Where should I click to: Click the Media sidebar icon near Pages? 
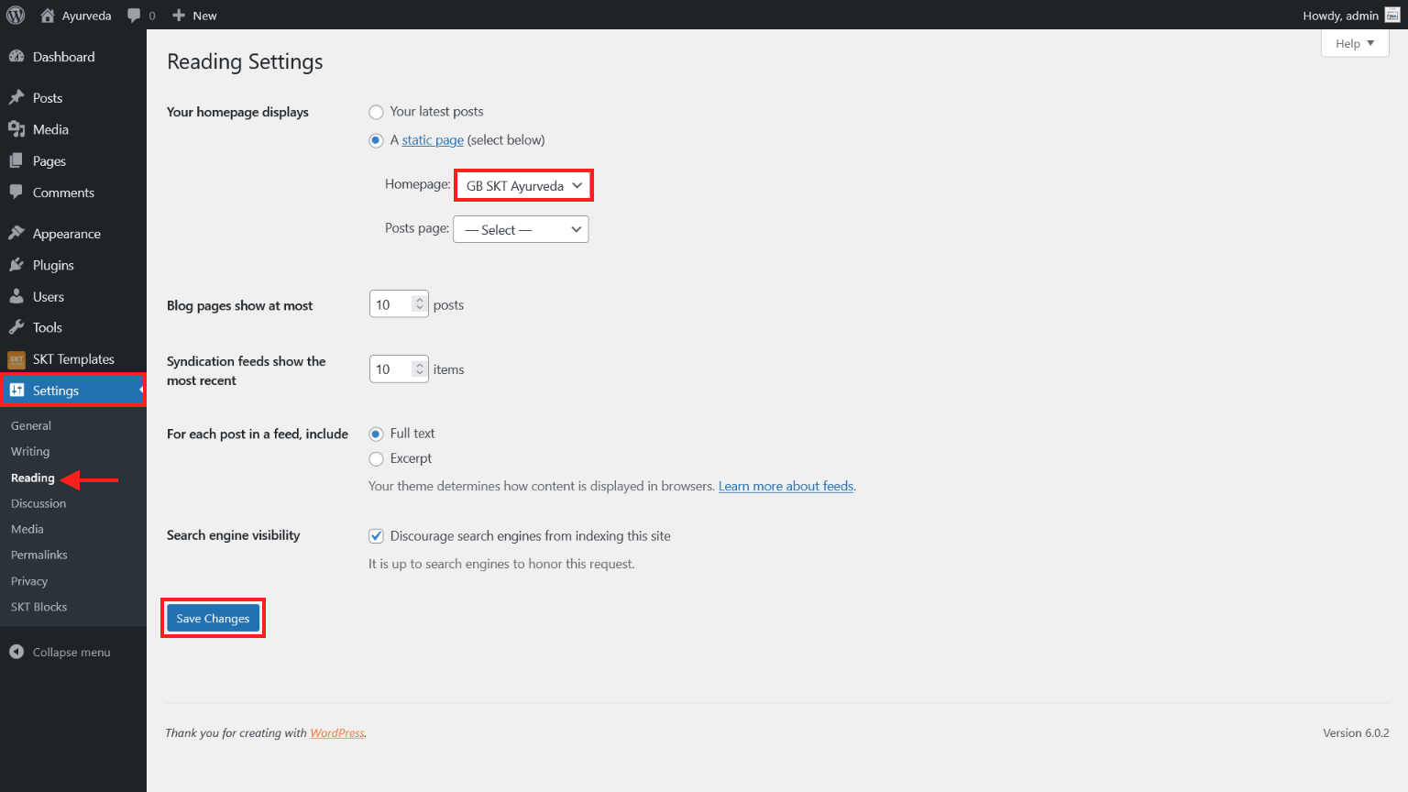[x=16, y=129]
